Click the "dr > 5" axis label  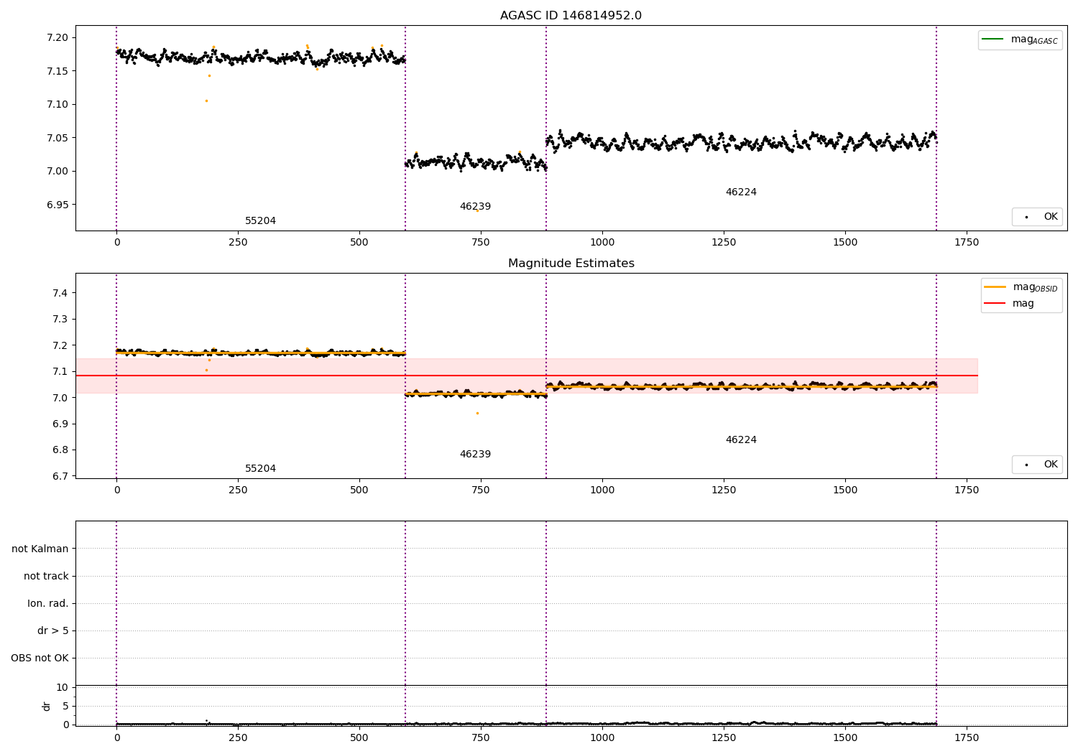pos(53,630)
